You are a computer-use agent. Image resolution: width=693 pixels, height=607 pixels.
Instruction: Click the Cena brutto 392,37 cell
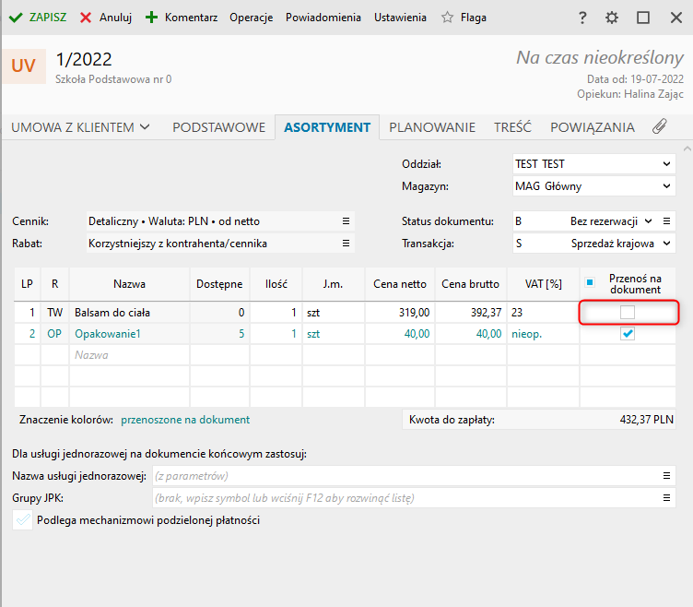click(471, 313)
